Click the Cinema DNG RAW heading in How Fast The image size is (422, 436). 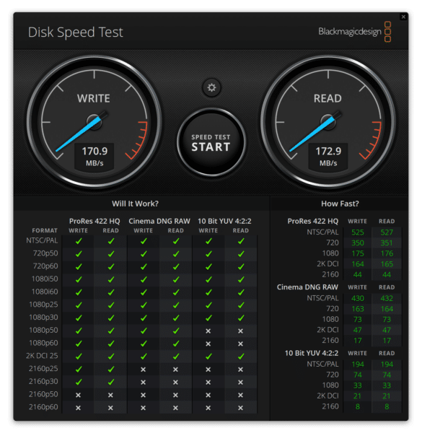tap(307, 287)
